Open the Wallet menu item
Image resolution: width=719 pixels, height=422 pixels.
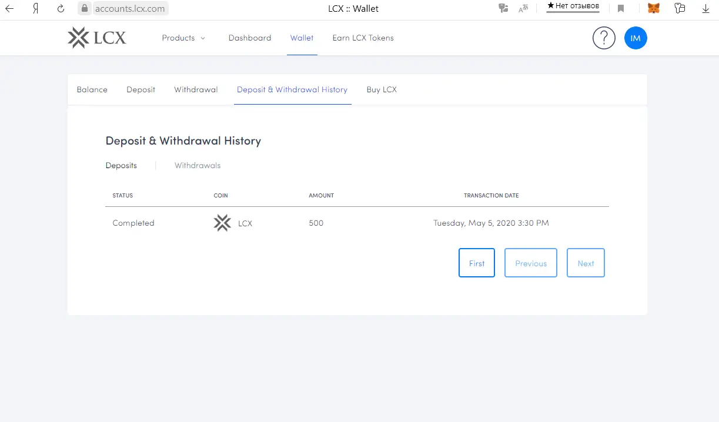click(x=302, y=38)
